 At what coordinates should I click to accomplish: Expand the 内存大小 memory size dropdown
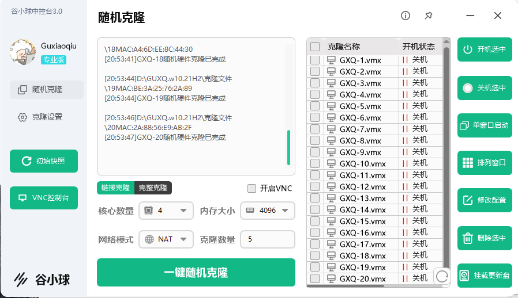point(267,211)
